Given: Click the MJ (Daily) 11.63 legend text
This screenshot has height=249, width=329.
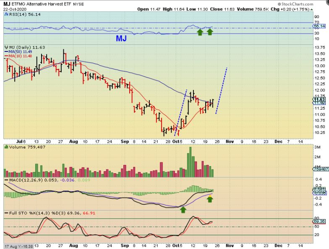Looking at the screenshot, I should (x=27, y=48).
